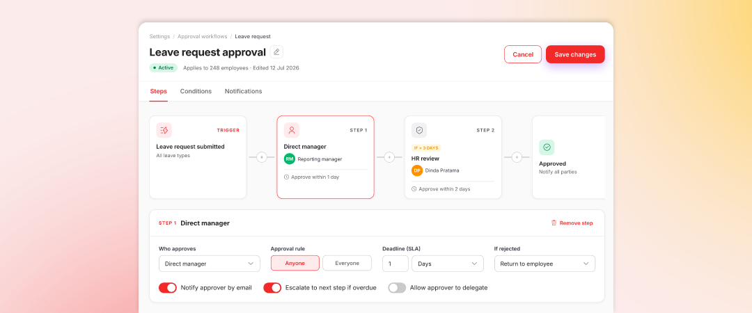Click the clock icon by Approve within 2 days
This screenshot has height=313, width=752.
(x=414, y=189)
